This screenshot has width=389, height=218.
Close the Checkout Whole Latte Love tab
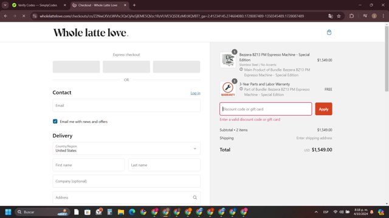[x=125, y=5]
